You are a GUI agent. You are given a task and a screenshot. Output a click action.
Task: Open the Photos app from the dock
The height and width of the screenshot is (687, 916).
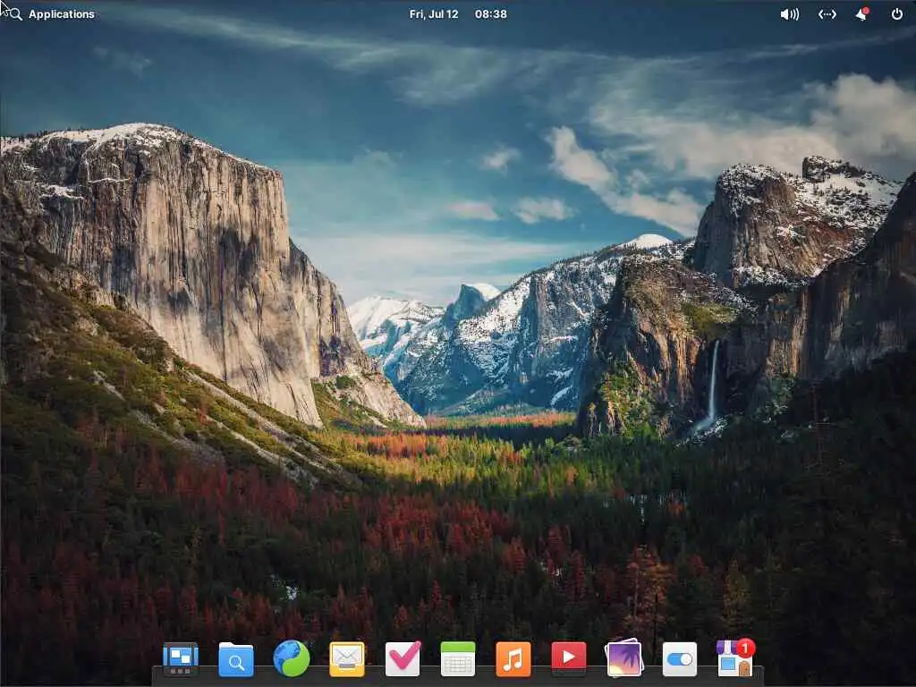tap(623, 659)
